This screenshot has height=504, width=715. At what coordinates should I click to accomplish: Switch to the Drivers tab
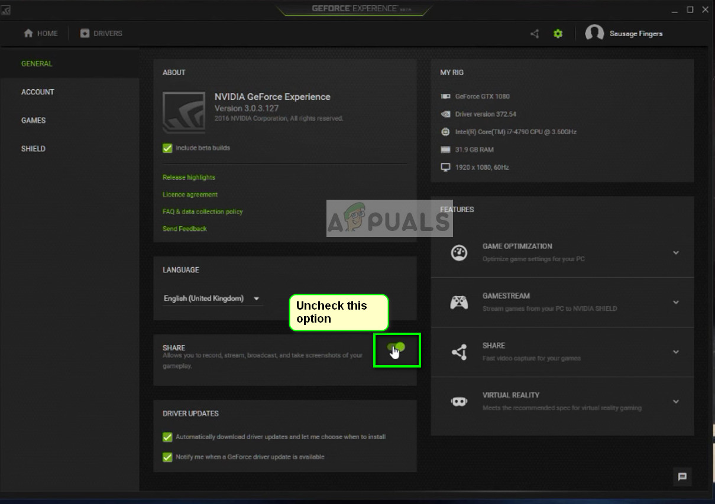pyautogui.click(x=101, y=34)
